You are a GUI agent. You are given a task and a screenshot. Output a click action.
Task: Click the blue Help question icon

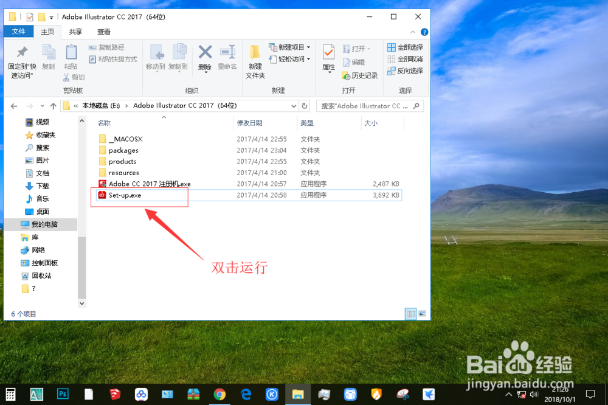pos(424,32)
